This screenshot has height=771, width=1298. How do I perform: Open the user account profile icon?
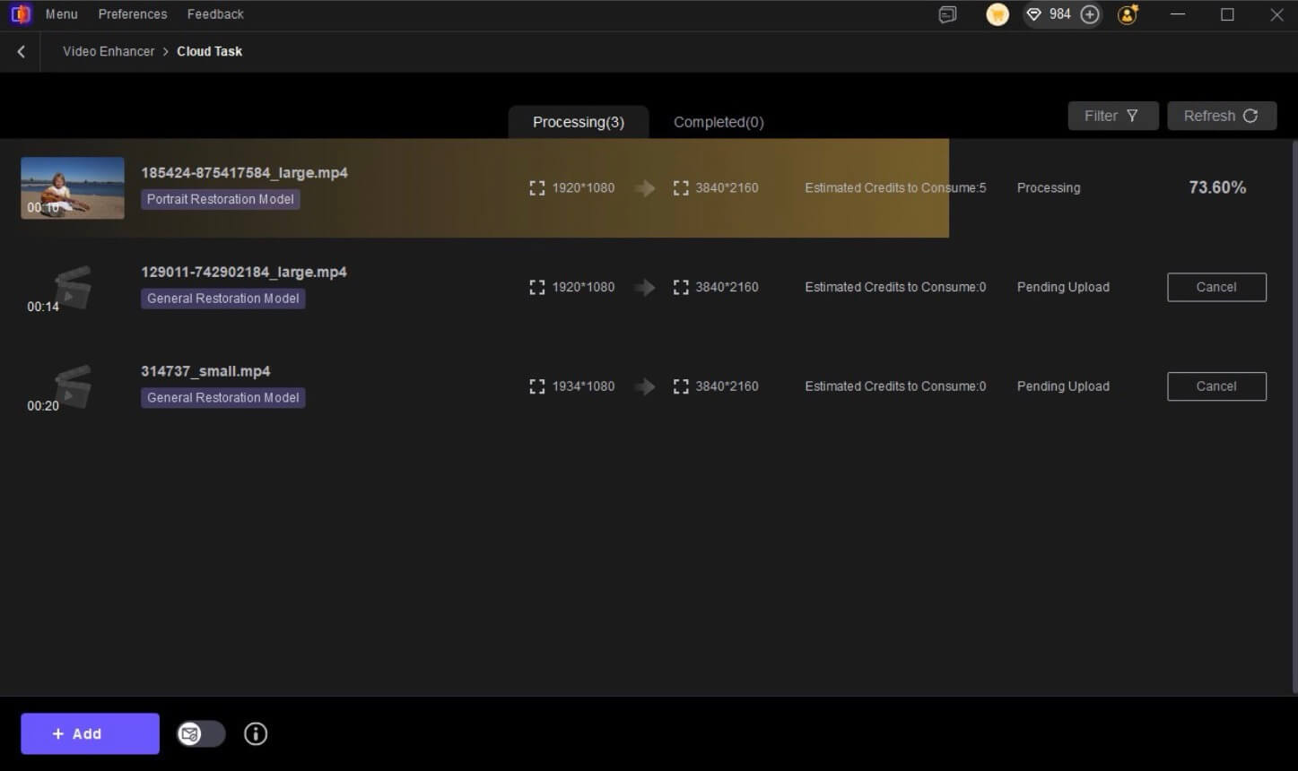pos(1128,14)
